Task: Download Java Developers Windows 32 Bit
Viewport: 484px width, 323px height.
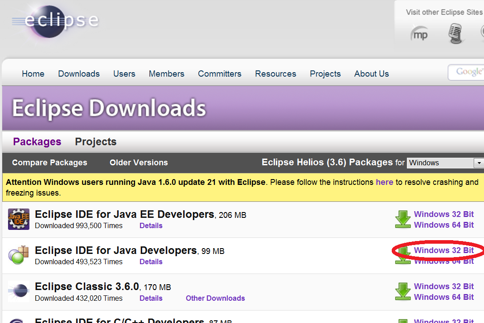Action: click(443, 250)
